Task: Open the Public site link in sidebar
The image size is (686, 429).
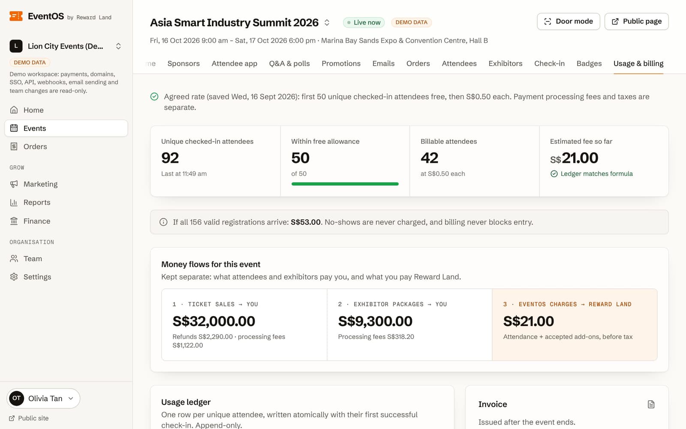Action: [x=29, y=418]
